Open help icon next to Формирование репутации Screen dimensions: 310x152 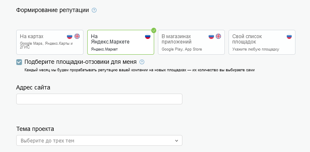(x=94, y=10)
